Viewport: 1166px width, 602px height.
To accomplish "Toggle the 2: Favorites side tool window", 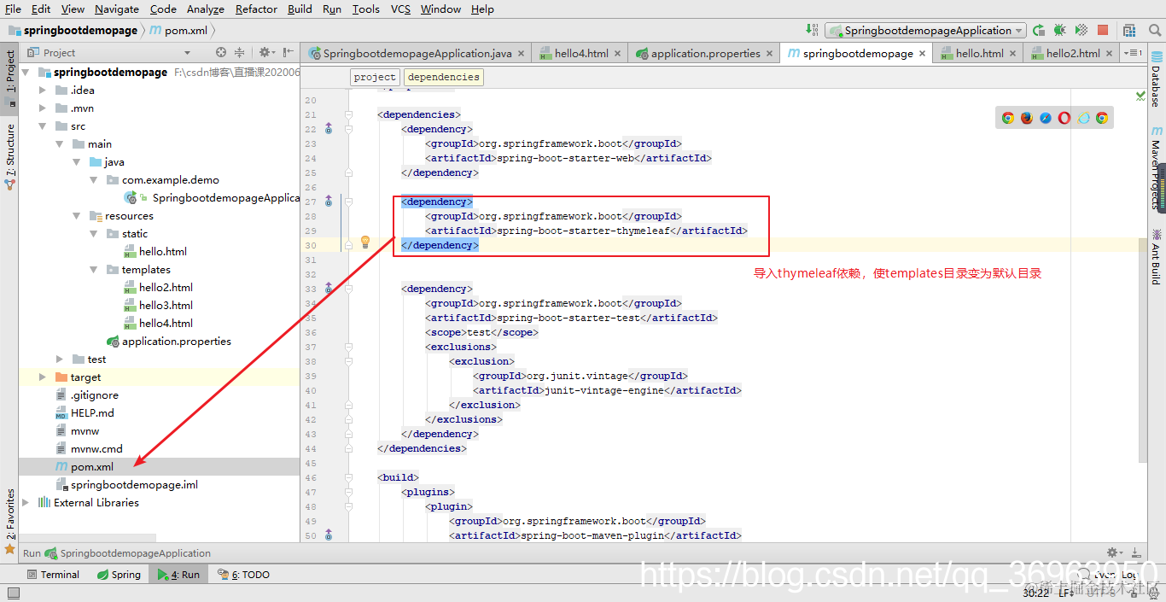I will click(10, 521).
